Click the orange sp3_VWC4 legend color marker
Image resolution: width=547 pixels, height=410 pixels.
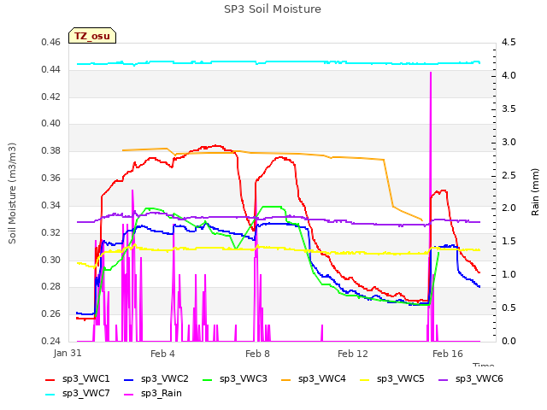286,379
